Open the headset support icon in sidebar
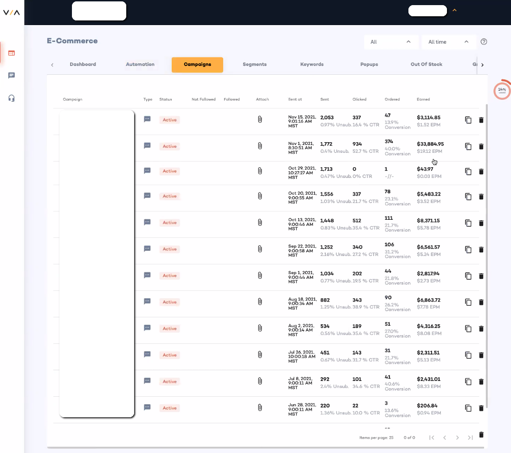This screenshot has width=511, height=453. pyautogui.click(x=12, y=98)
